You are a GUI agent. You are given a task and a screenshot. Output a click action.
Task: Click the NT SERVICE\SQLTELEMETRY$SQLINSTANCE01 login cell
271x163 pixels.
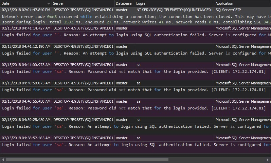point(175,10)
